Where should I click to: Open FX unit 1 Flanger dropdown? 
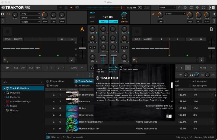(x=30, y=22)
